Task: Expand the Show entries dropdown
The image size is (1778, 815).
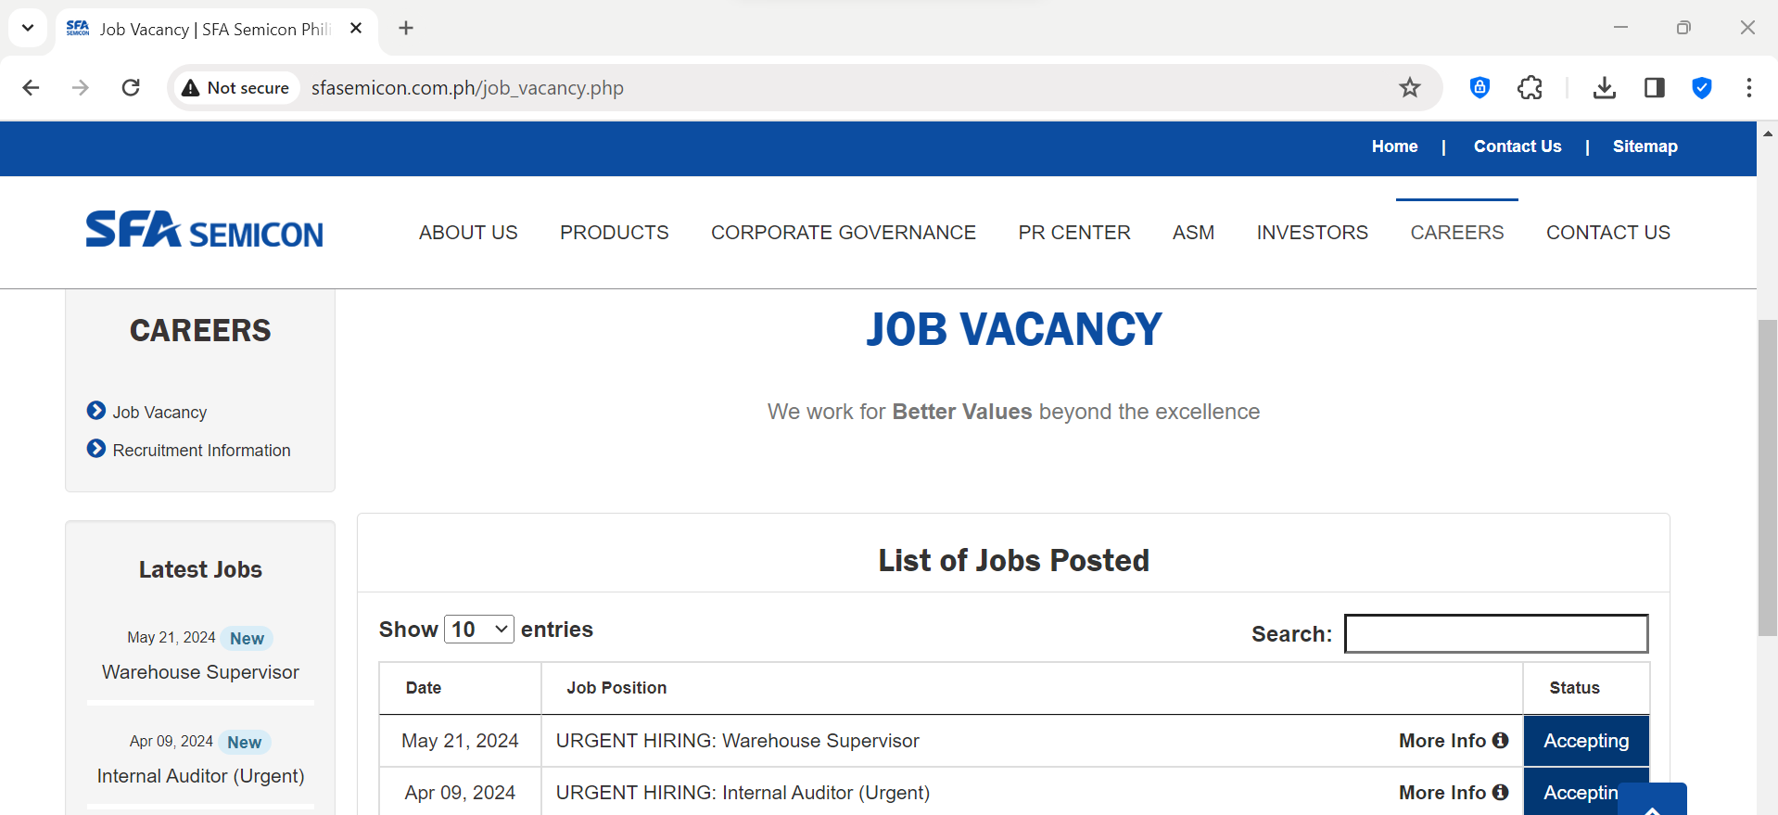Action: point(478,630)
